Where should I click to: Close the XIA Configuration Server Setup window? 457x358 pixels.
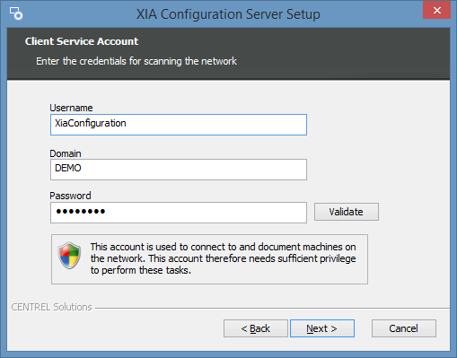click(436, 10)
